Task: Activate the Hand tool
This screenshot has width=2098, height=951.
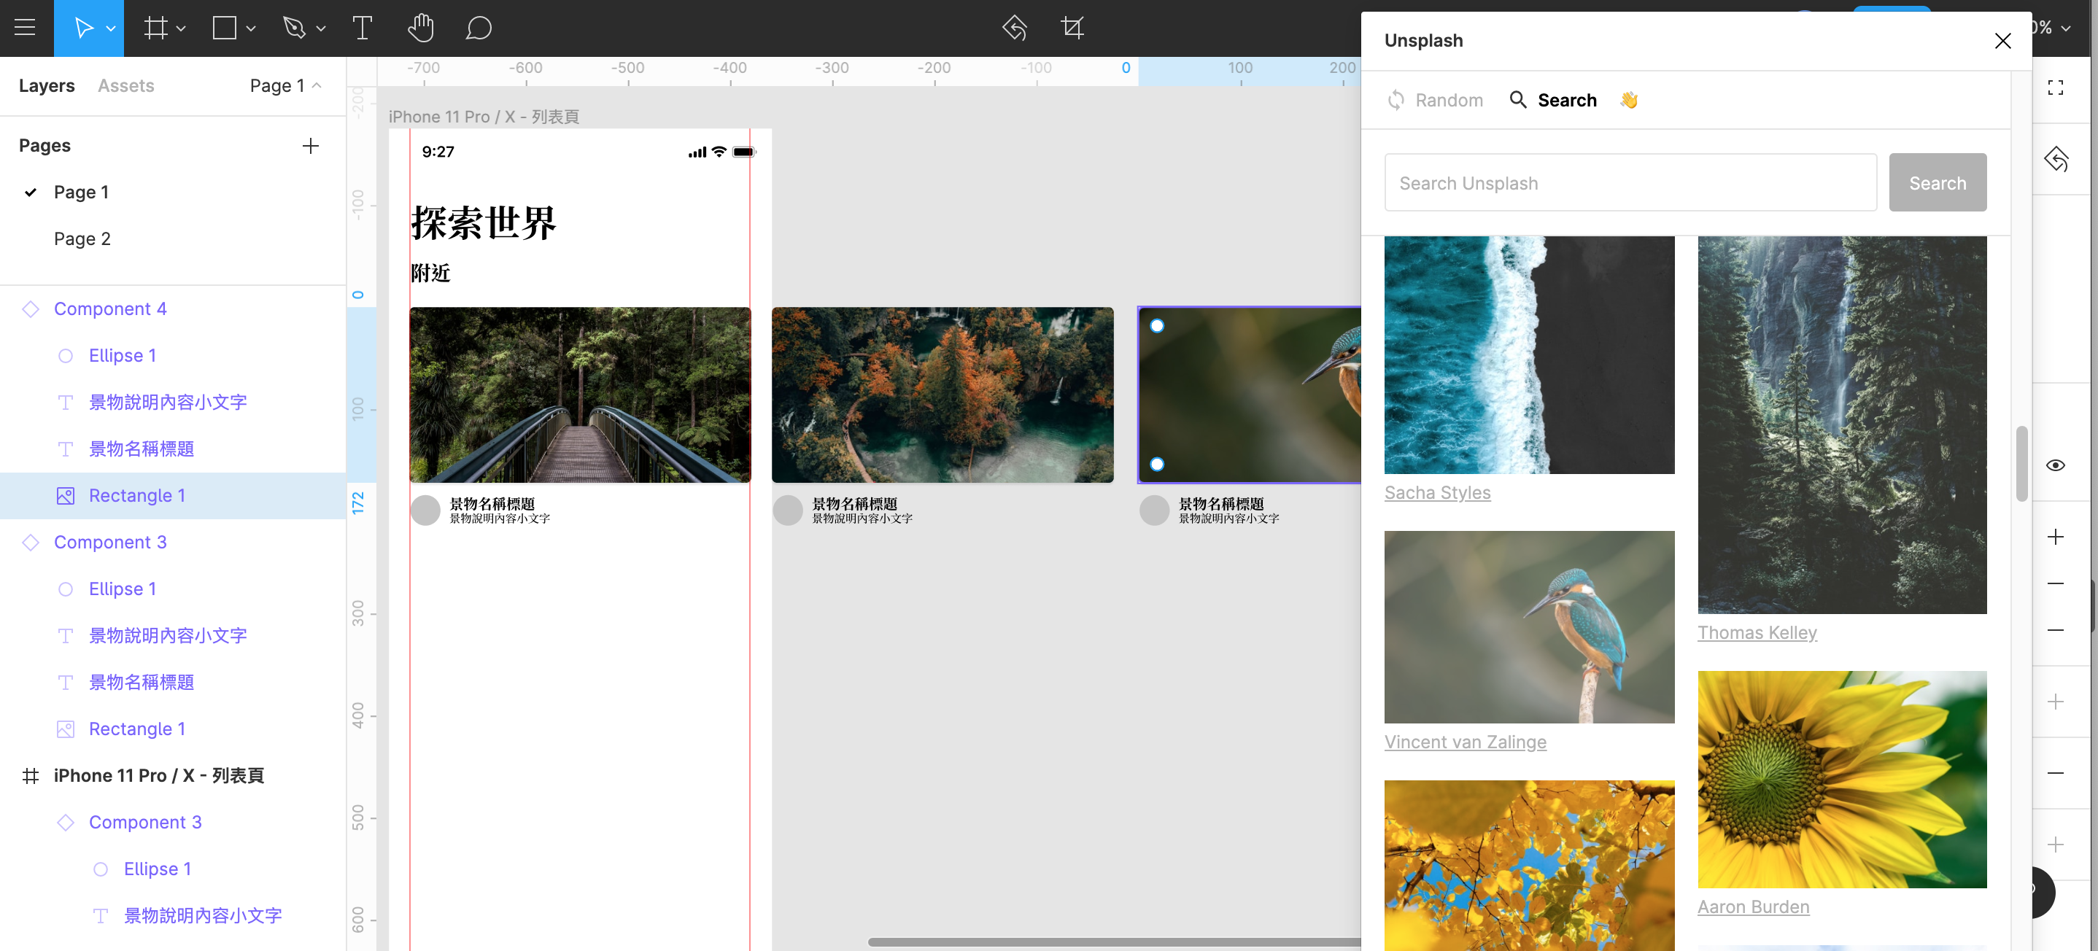Action: tap(420, 28)
